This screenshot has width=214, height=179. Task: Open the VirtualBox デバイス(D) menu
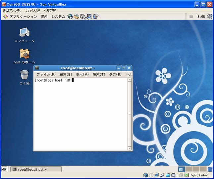32,10
